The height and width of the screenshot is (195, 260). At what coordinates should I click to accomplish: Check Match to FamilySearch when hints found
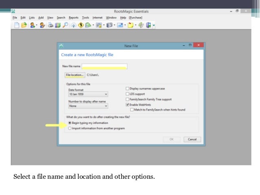tap(132, 110)
